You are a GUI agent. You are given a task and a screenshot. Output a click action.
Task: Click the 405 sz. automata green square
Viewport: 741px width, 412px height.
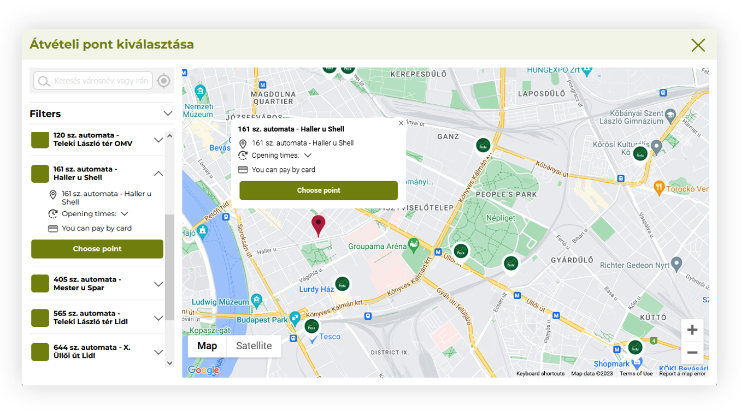coord(40,284)
